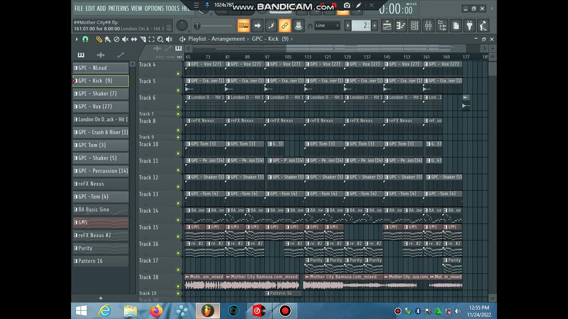Open the OPTIONS menu

pyautogui.click(x=154, y=8)
